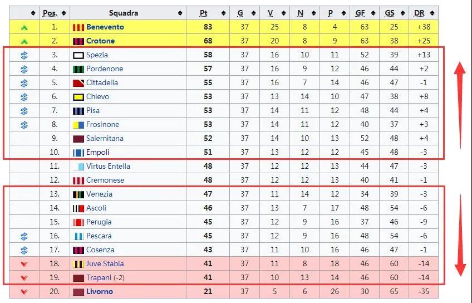This screenshot has width=472, height=303.
Task: Sort by the Pt points column arrows
Action: (223, 13)
